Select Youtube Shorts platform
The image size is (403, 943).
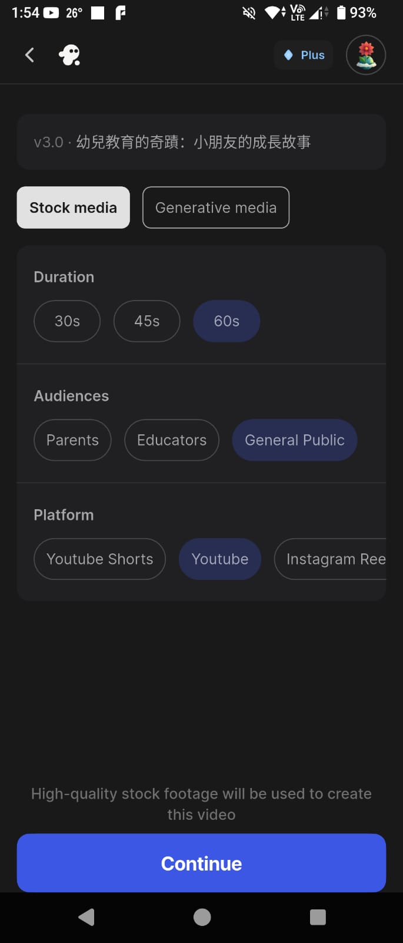coord(99,559)
